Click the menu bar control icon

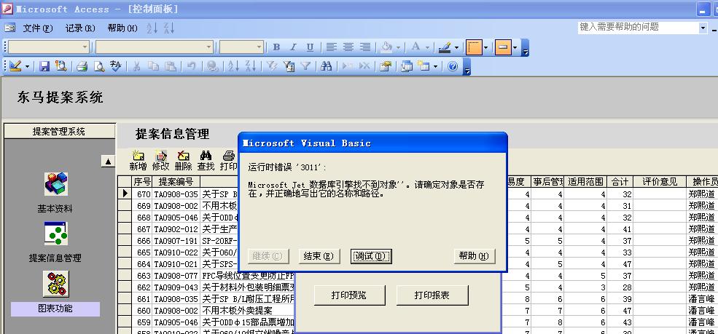click(10, 28)
